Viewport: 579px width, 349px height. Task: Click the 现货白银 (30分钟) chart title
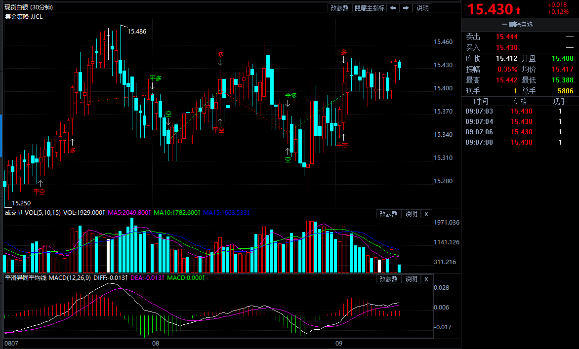(29, 7)
